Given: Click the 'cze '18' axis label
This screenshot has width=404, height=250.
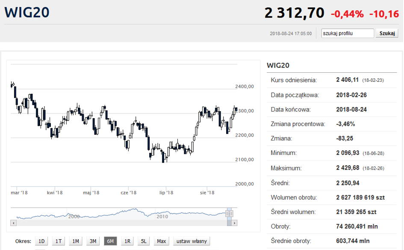Looking at the screenshot, I should 128,193.
